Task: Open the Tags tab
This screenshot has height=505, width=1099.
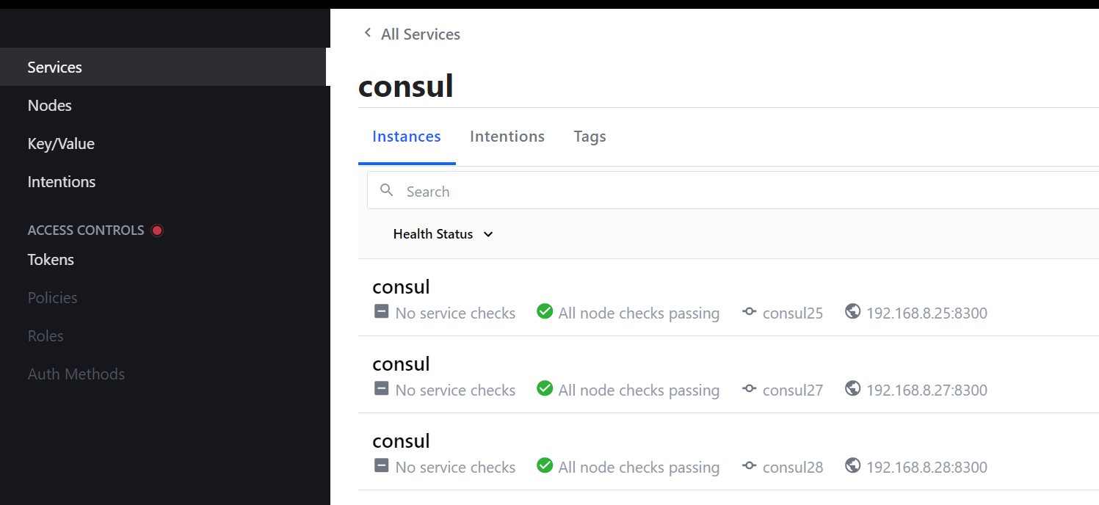Action: [x=590, y=137]
